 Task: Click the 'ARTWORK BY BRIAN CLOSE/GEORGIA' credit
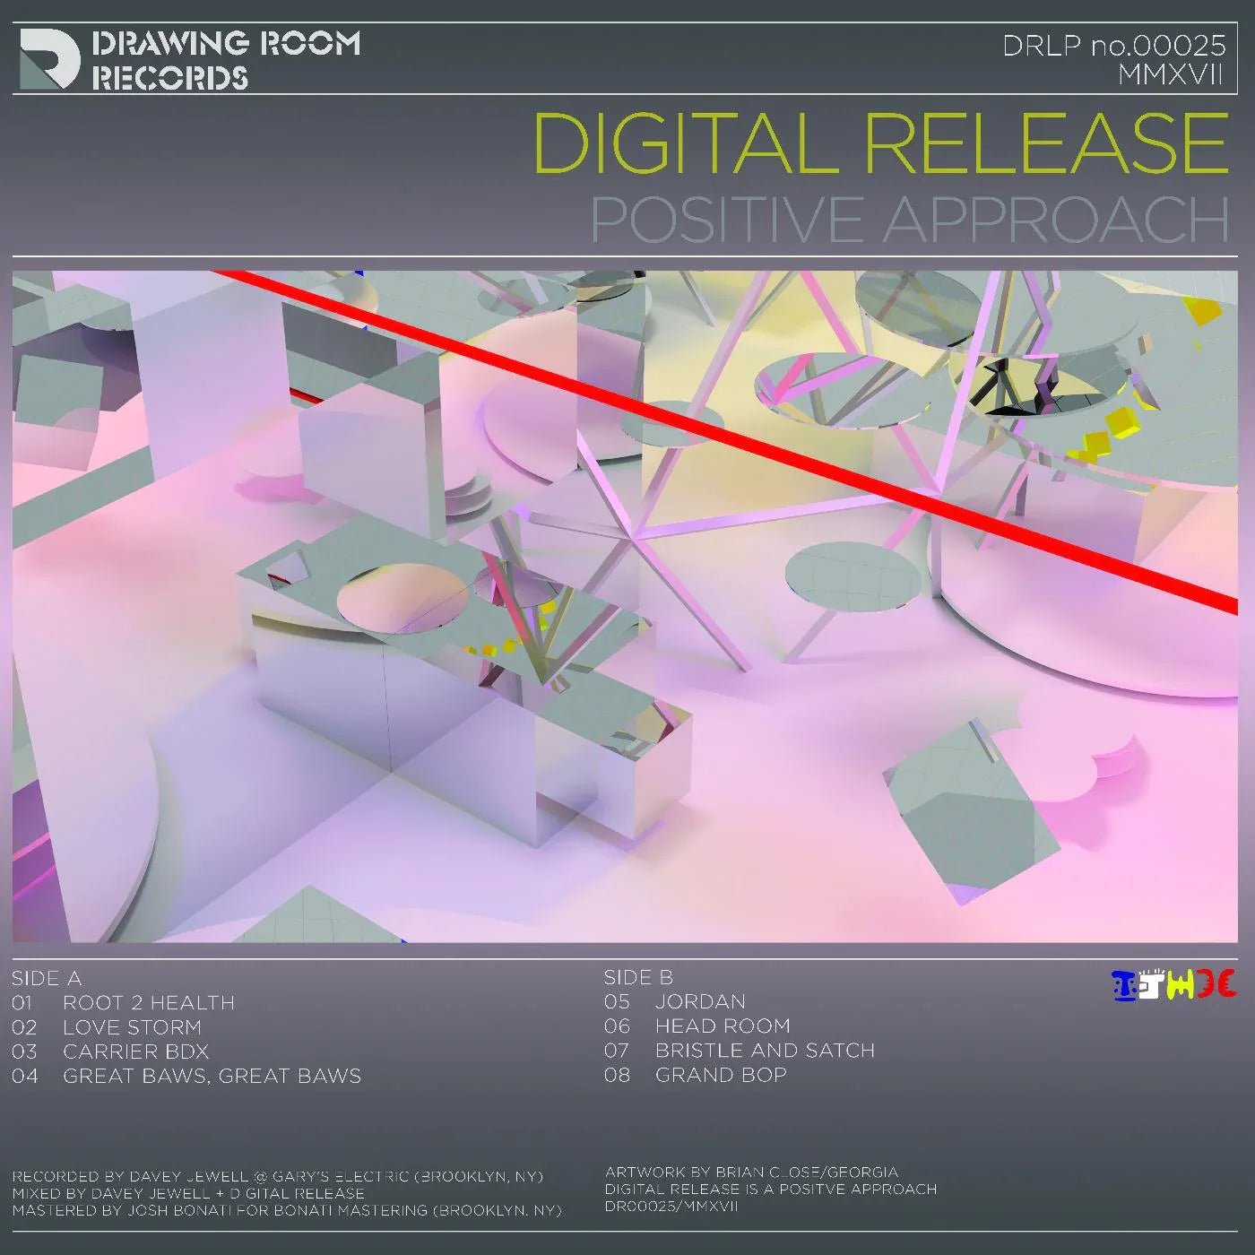752,1172
